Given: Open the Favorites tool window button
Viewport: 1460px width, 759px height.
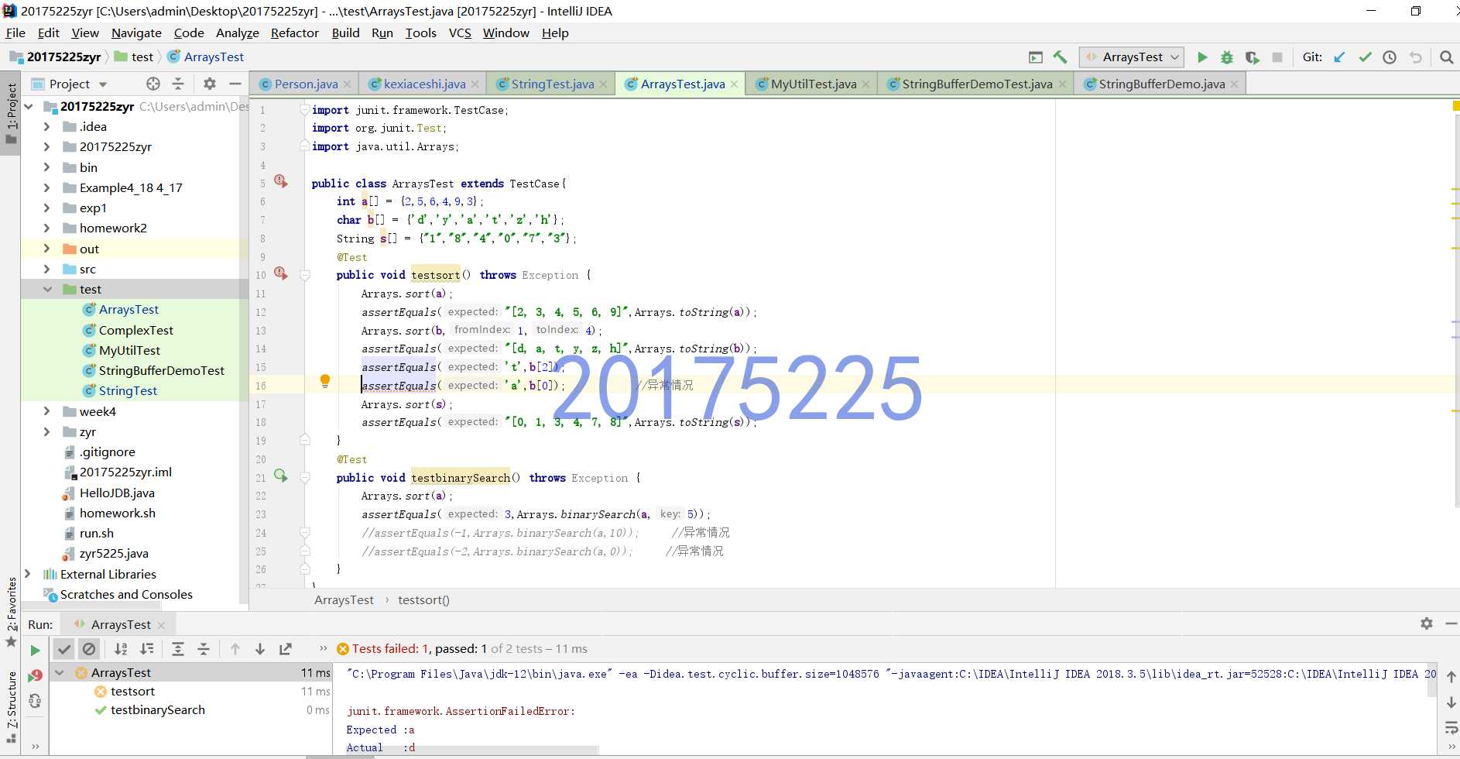Looking at the screenshot, I should point(11,612).
